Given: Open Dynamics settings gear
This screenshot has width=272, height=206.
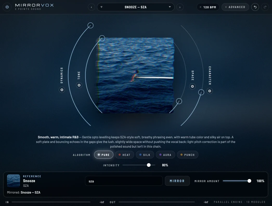Looking at the screenshot, I should [x=62, y=90].
